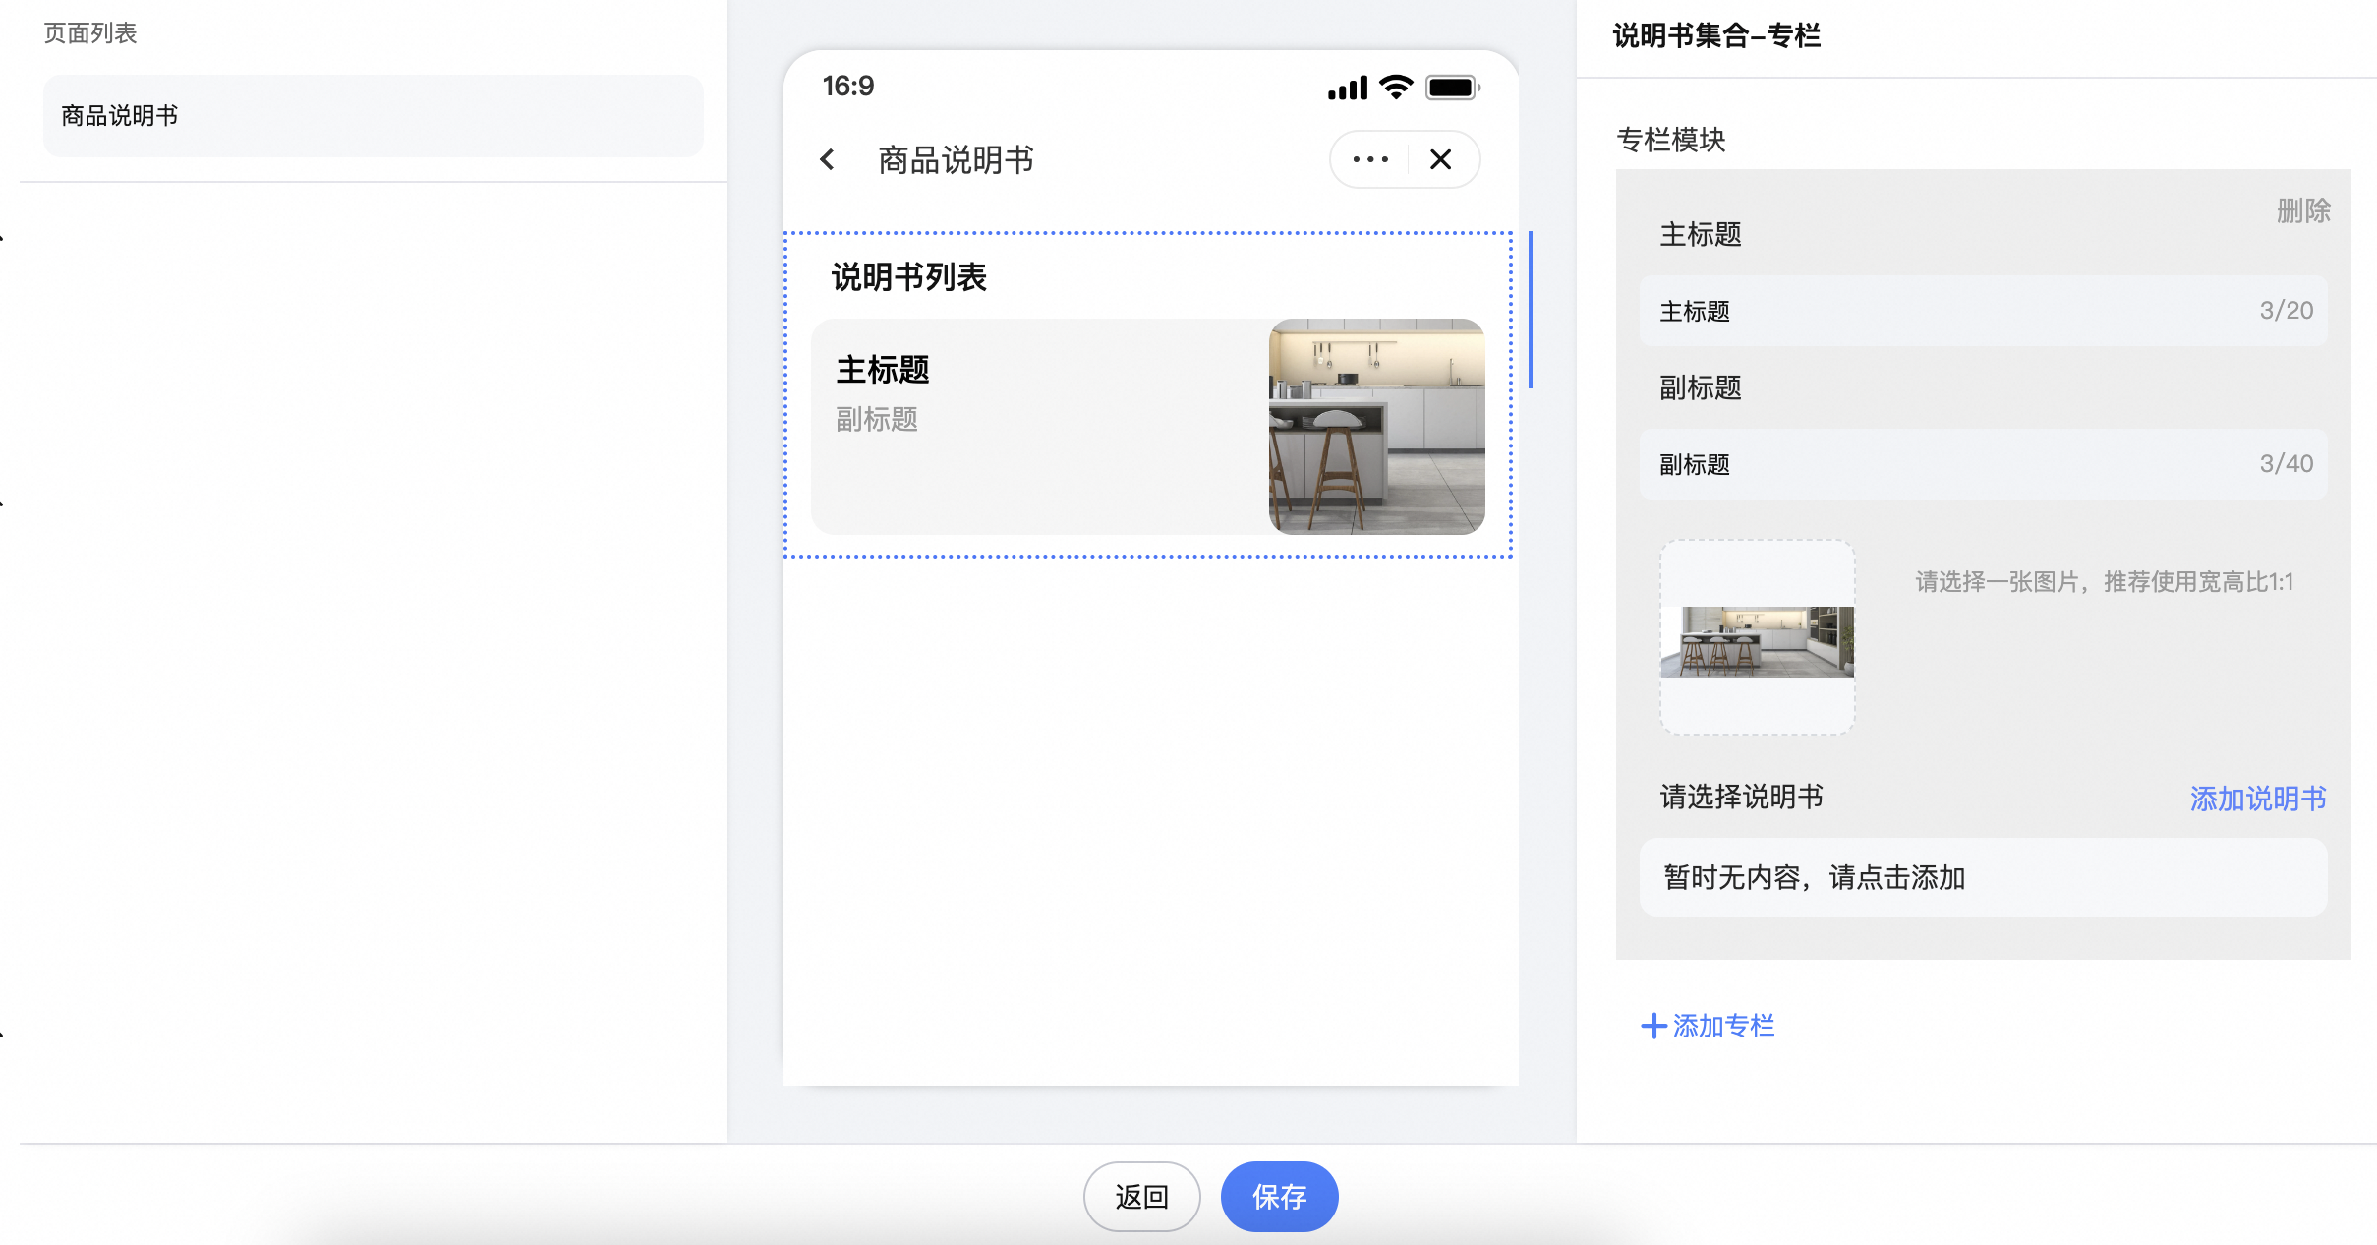Click the image hint text 请选择一张图片
The width and height of the screenshot is (2377, 1245).
pos(2104,582)
